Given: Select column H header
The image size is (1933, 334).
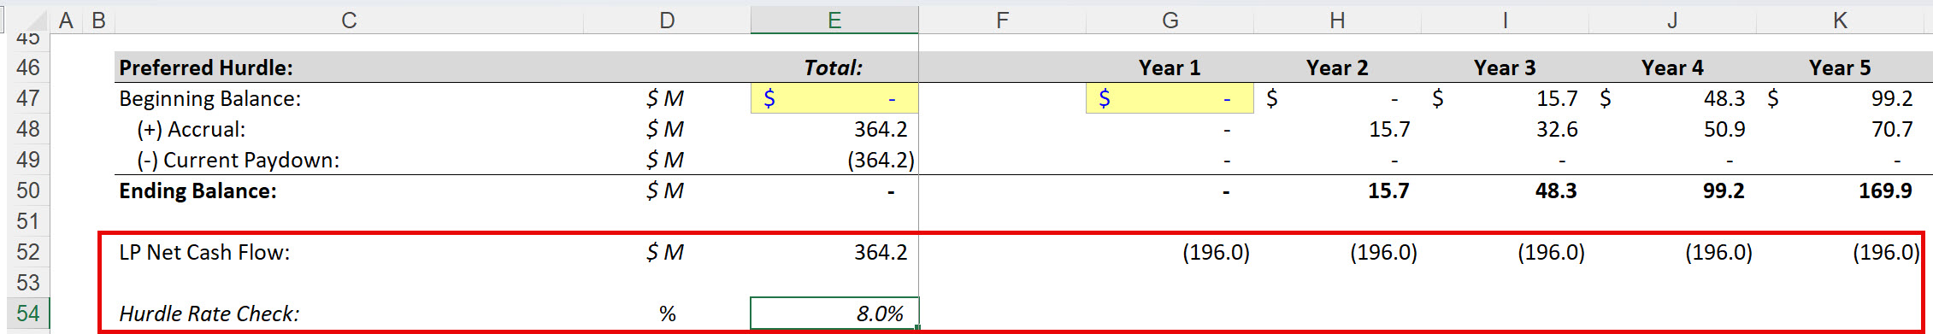Looking at the screenshot, I should pyautogui.click(x=1337, y=21).
